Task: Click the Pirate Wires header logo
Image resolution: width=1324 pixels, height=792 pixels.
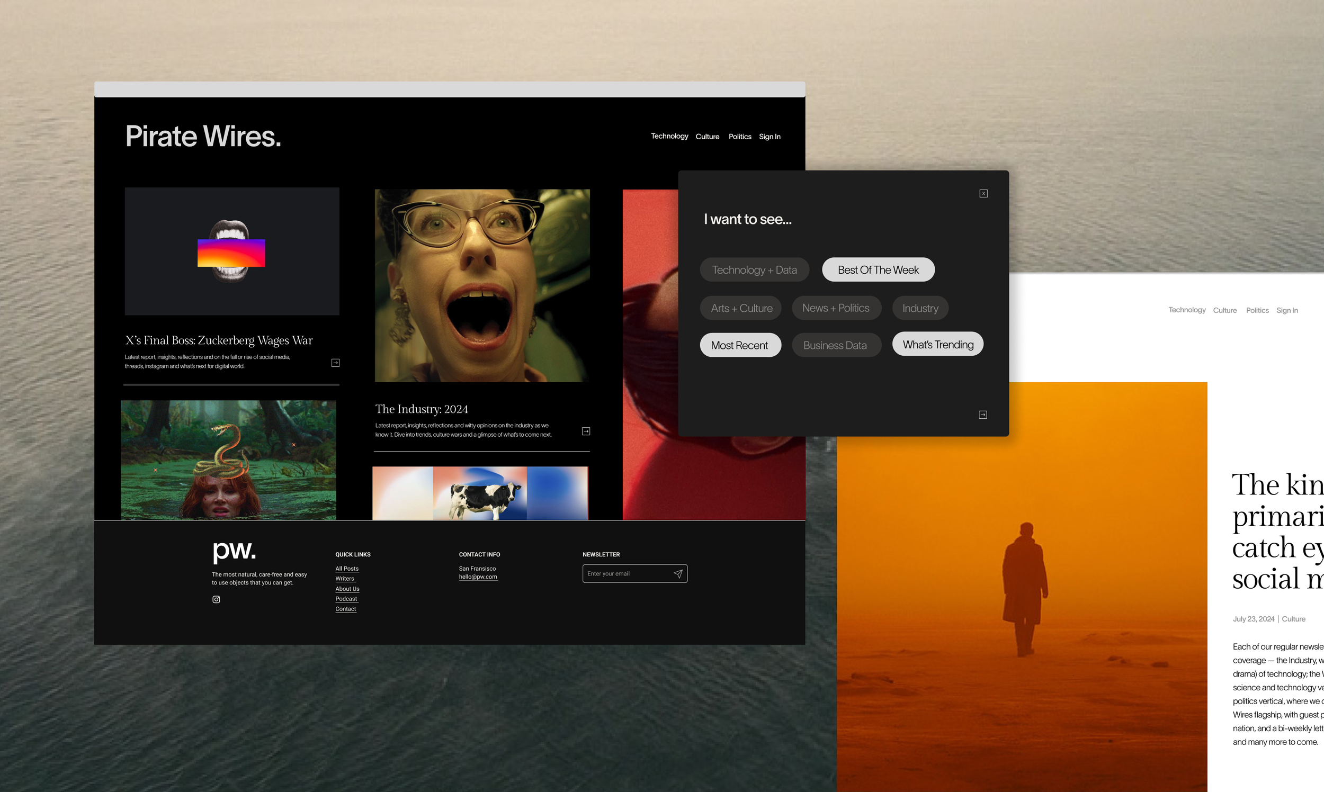Action: 203,136
